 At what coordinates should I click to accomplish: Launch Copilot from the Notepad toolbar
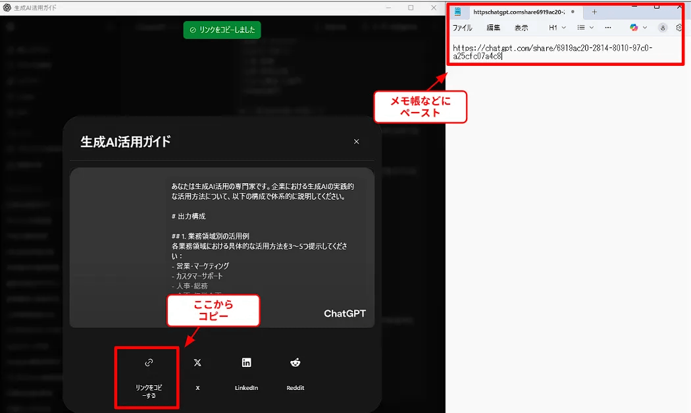pyautogui.click(x=634, y=28)
